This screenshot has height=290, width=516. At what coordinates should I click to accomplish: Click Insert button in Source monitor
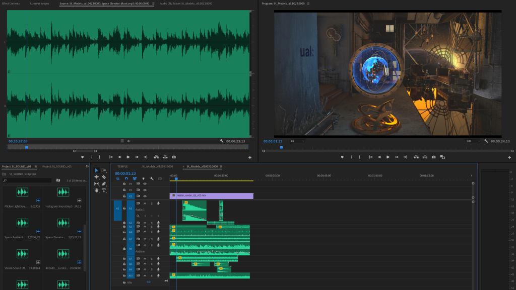(156, 157)
